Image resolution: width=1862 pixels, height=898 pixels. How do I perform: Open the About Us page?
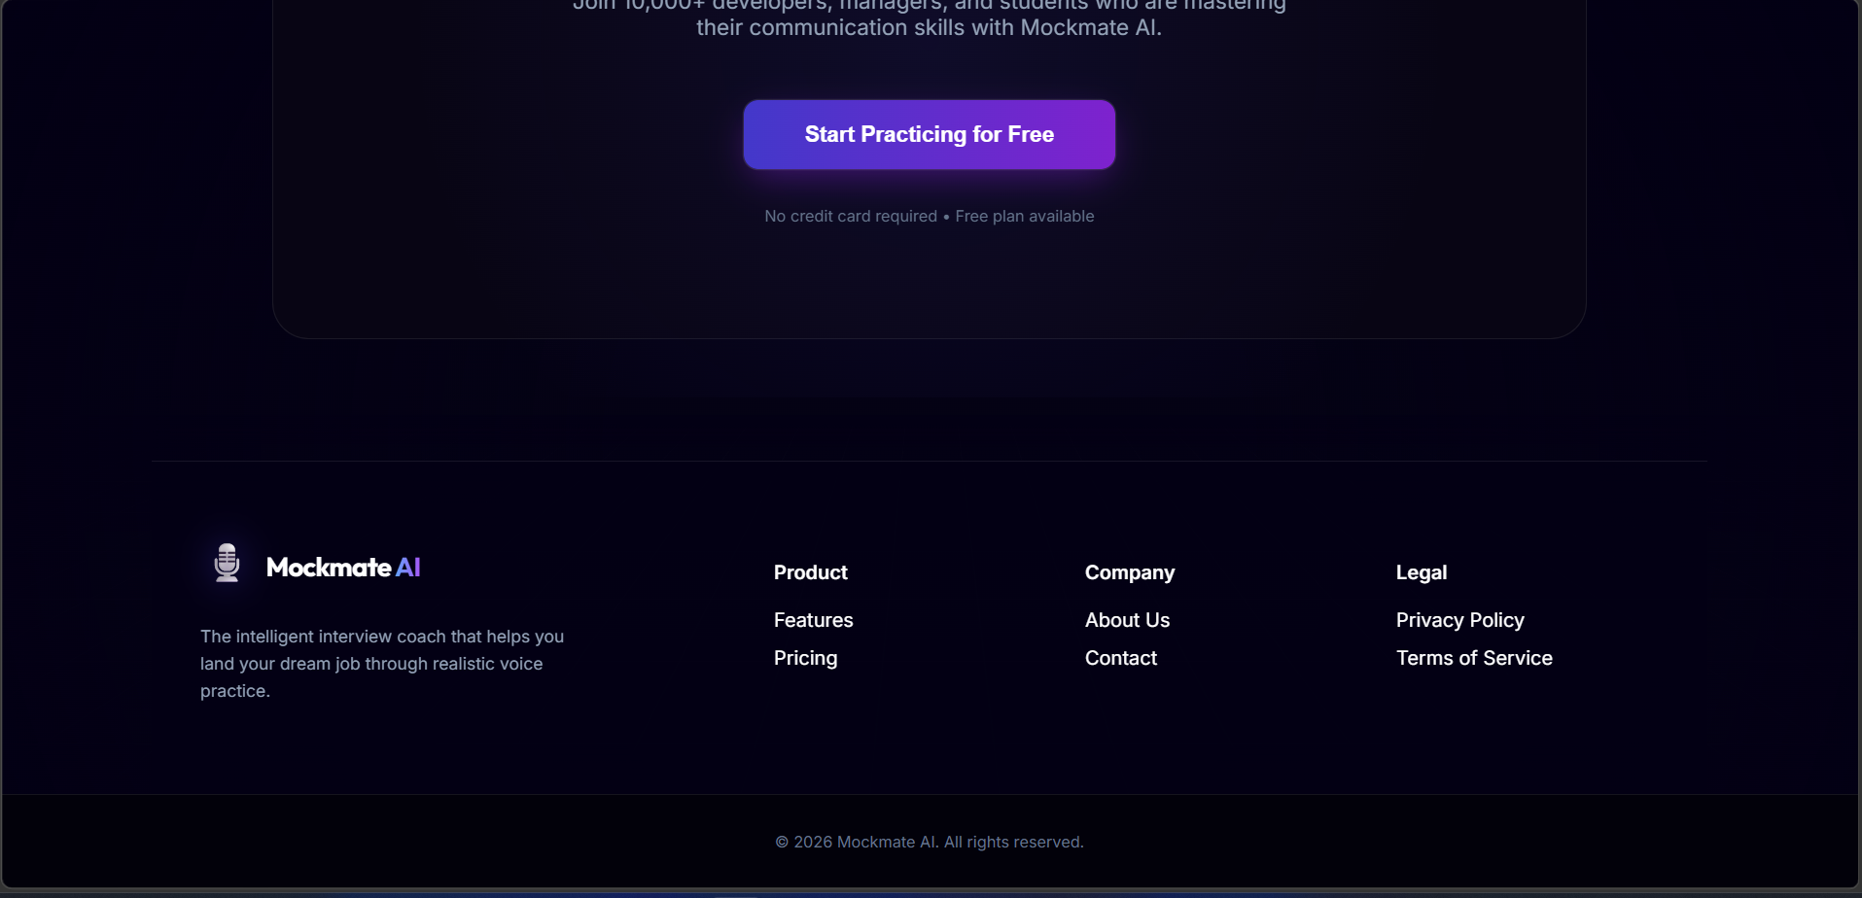coord(1126,619)
